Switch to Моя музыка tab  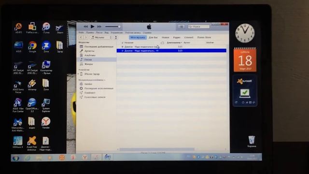coord(138,37)
